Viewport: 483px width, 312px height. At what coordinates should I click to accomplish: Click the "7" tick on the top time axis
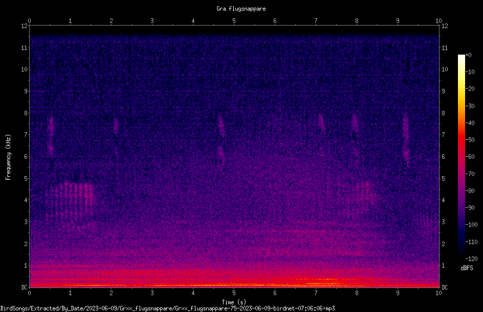tap(316, 21)
